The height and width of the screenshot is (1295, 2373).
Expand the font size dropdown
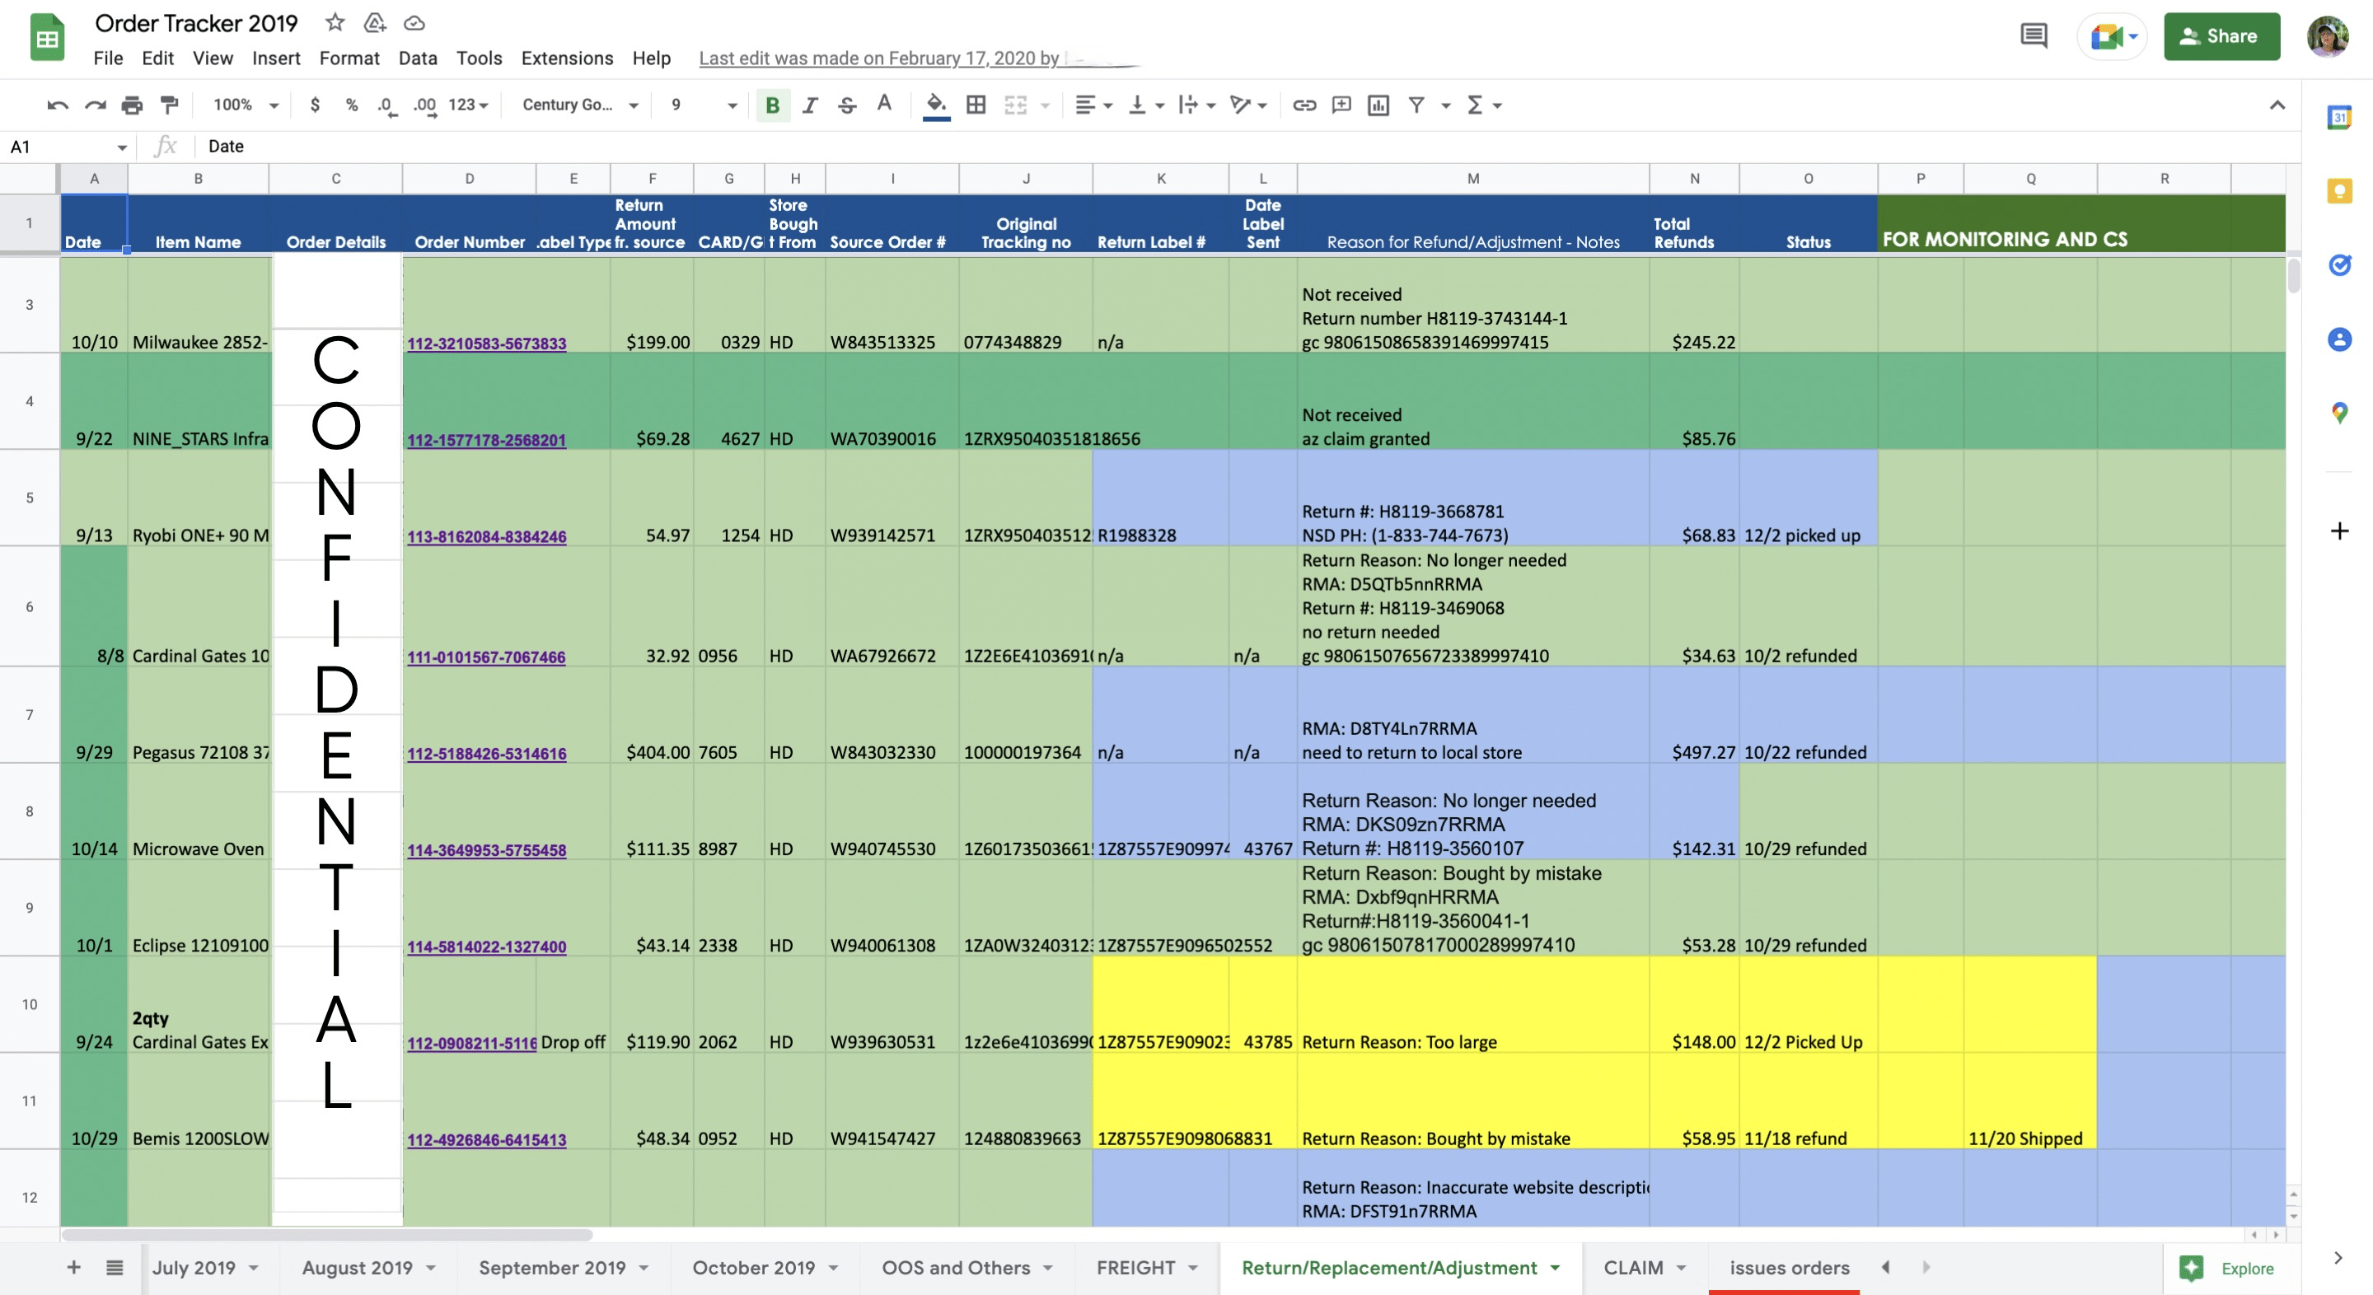tap(732, 105)
